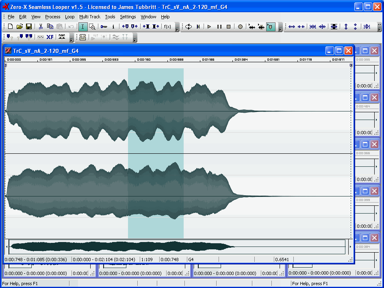Screen dimensions: 384x288
Task: Click the horizontal zoom-out inward arrows icon
Action: (x=301, y=26)
